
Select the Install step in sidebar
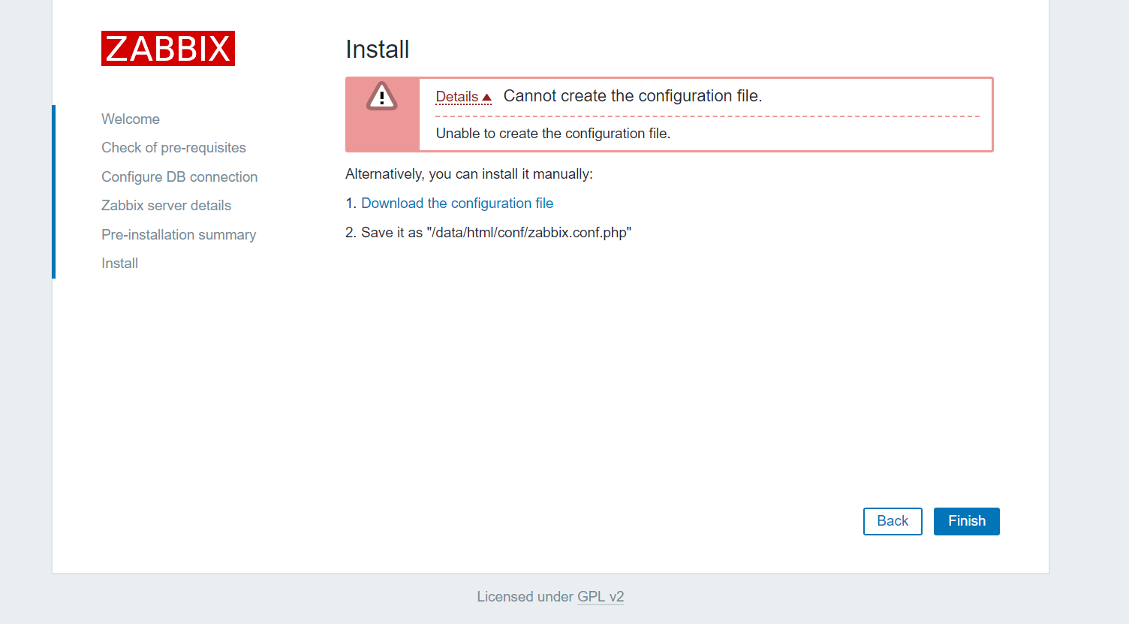pyautogui.click(x=120, y=264)
